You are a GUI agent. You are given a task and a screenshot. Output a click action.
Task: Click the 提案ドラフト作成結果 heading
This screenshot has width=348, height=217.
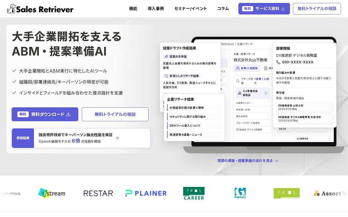[x=180, y=48]
